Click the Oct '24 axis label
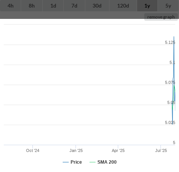This screenshot has height=172, width=179. (33, 150)
